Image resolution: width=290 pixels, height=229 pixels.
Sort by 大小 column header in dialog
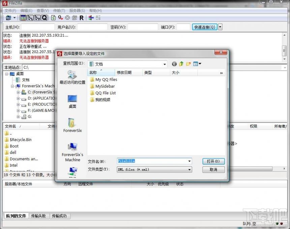[x=184, y=73]
